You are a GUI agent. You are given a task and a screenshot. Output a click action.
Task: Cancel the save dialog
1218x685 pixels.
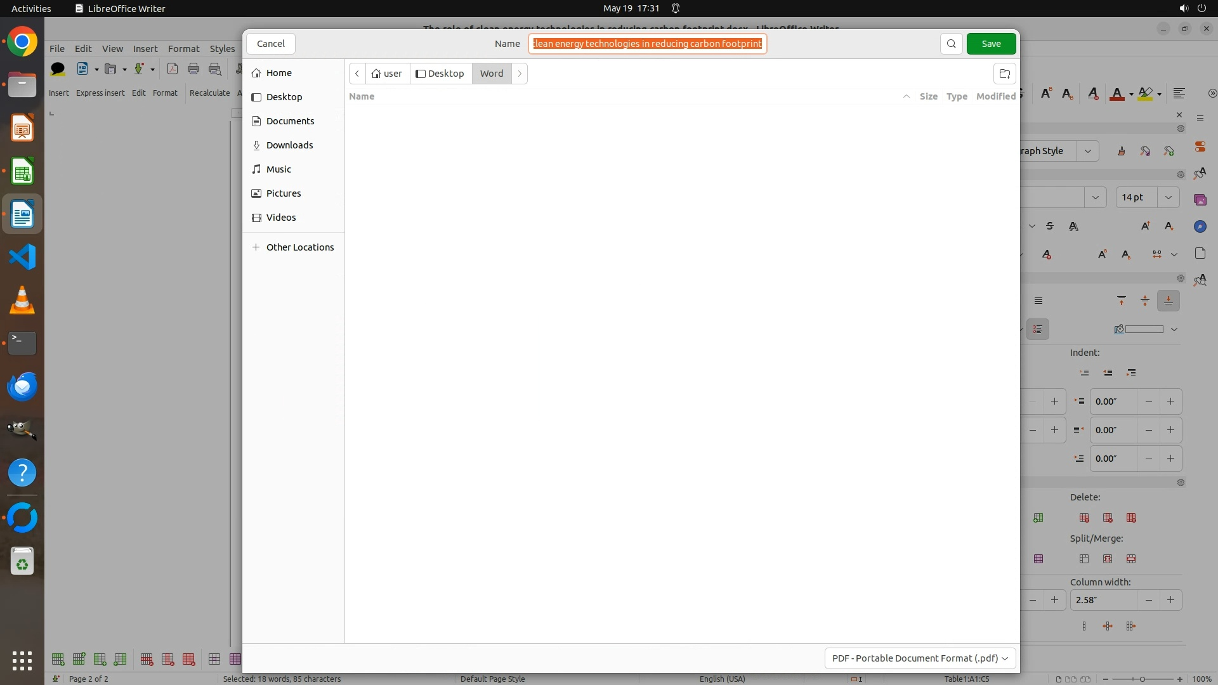(x=271, y=44)
